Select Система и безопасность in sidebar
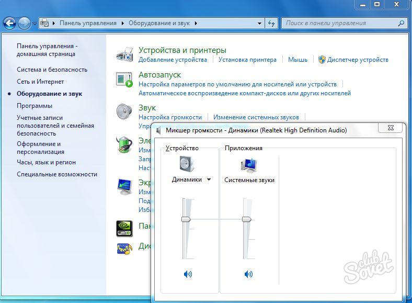The height and width of the screenshot is (303, 412). 52,70
